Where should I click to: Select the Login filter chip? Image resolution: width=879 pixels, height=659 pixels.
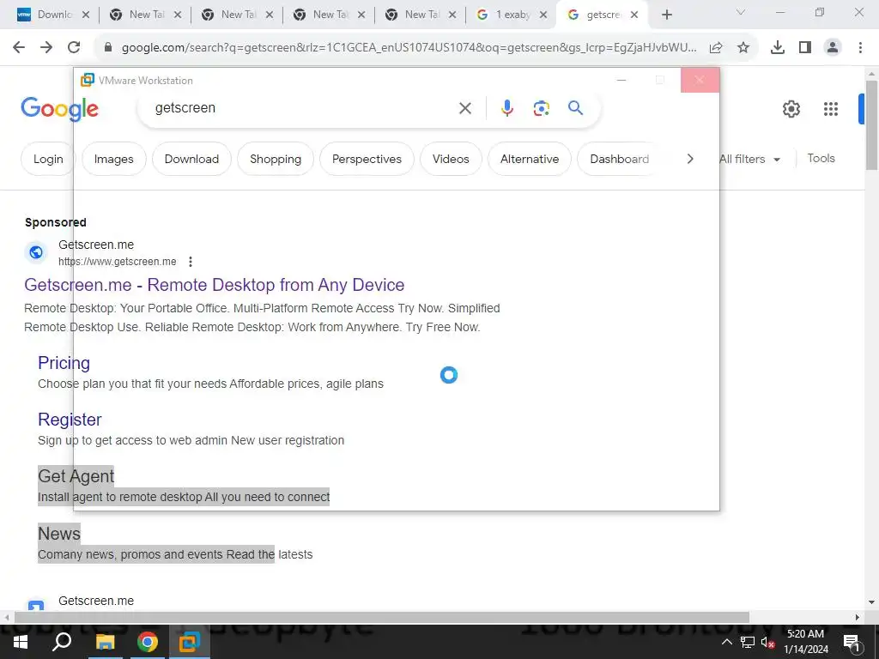pyautogui.click(x=47, y=159)
